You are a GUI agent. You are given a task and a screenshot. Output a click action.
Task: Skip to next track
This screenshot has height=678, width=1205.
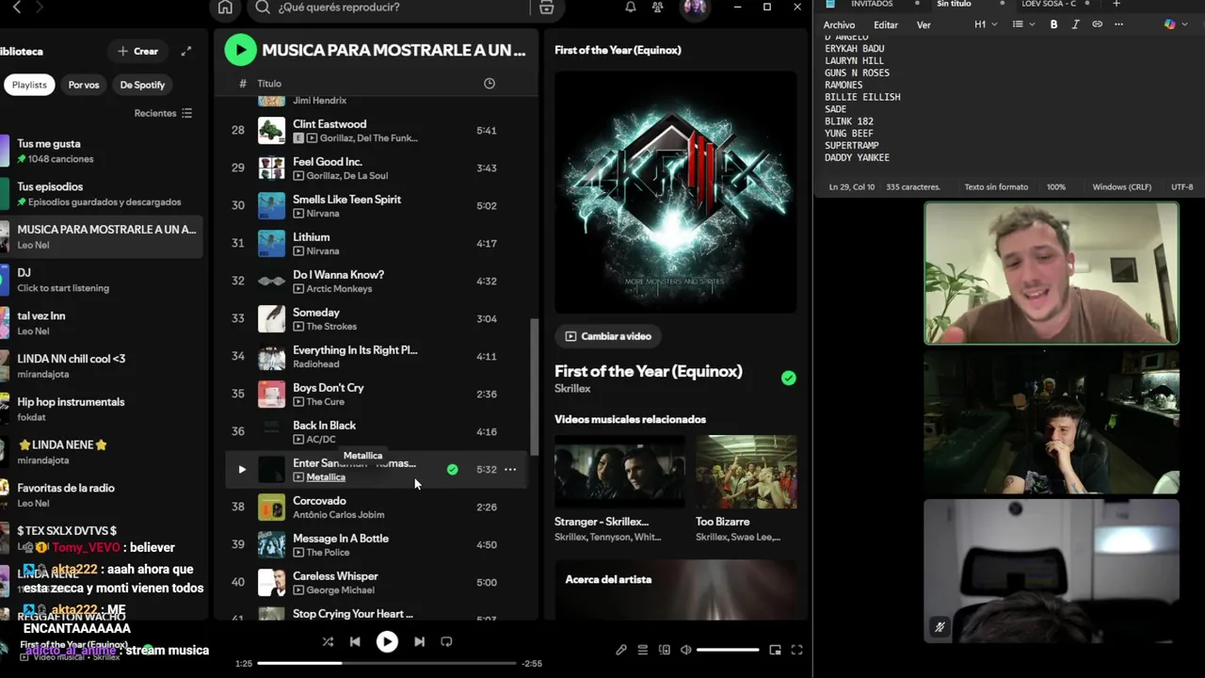419,642
